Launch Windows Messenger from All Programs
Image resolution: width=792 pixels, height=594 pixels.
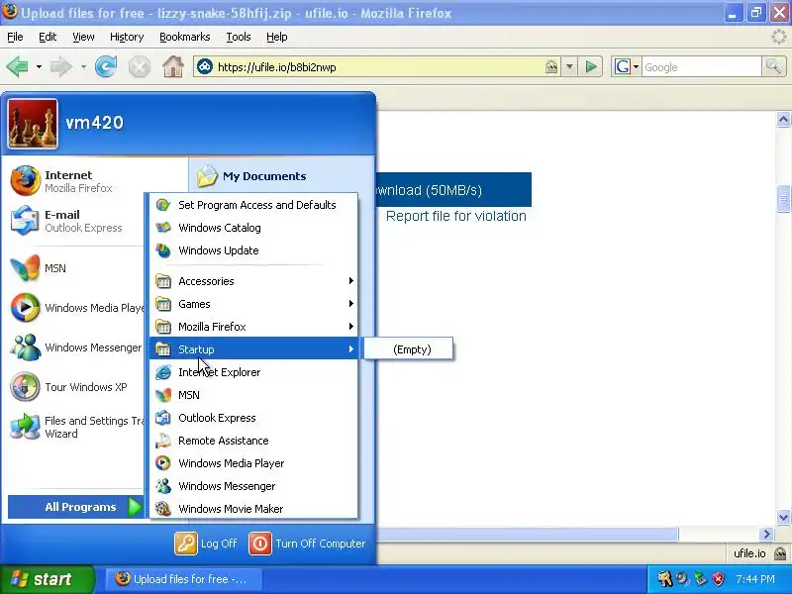253,486
